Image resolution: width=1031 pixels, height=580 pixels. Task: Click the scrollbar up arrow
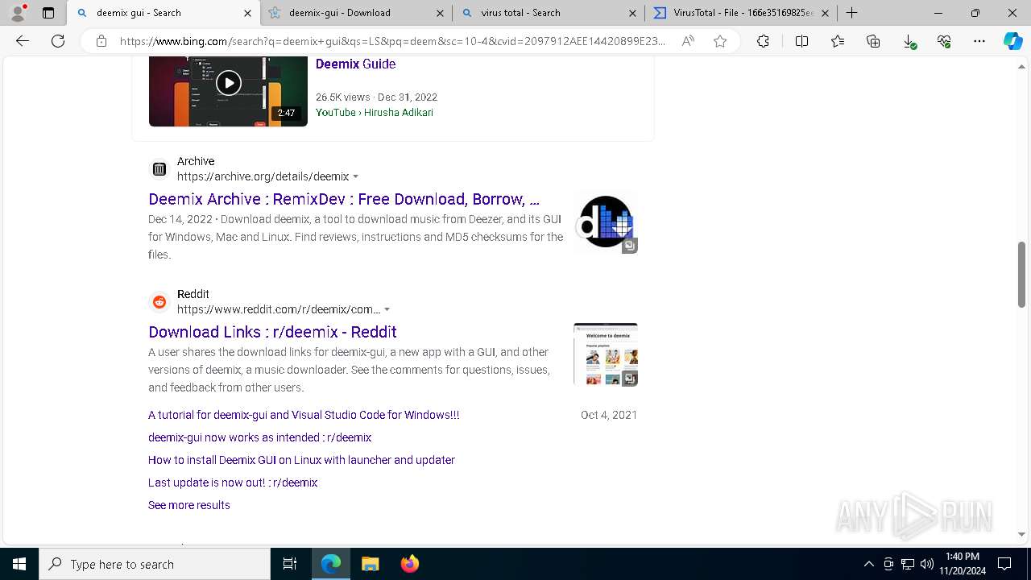[1021, 66]
